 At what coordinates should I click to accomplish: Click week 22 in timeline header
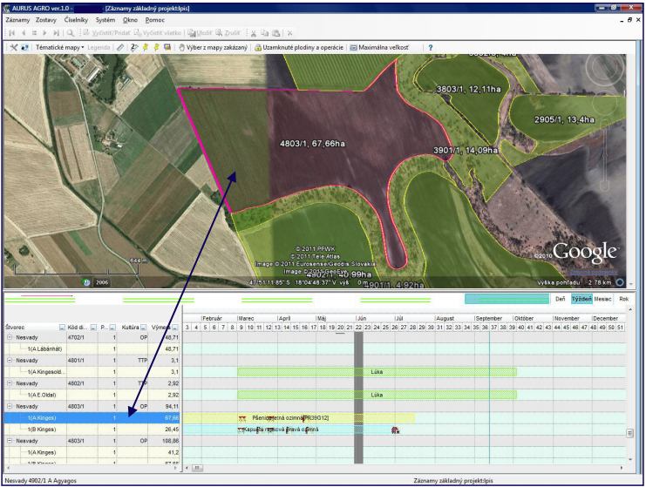[x=358, y=328]
